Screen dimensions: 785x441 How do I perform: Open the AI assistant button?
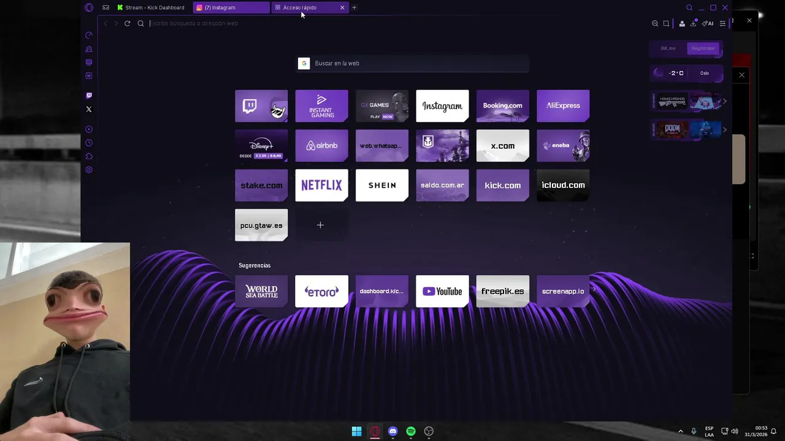click(x=708, y=23)
